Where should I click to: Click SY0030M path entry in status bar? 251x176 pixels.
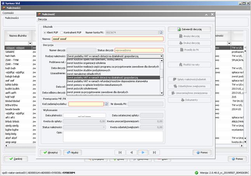(x=69, y=173)
